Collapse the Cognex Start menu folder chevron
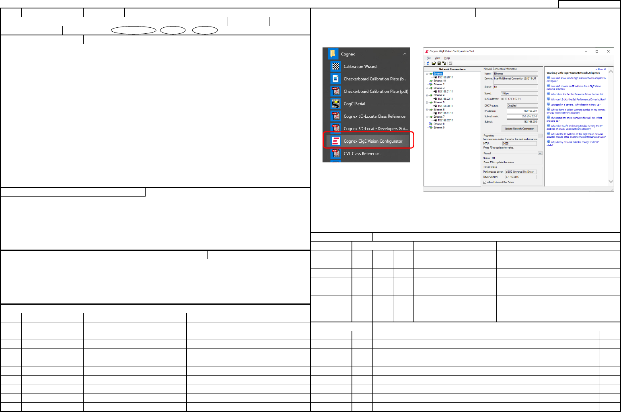The image size is (621, 412). click(x=405, y=54)
